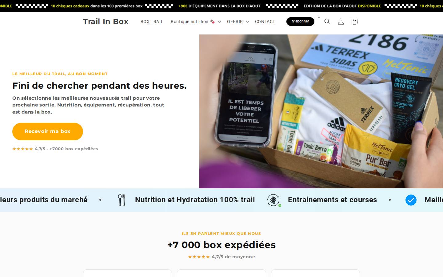Open the shopping cart icon
Viewport: 443px width, 277px height.
click(x=354, y=22)
